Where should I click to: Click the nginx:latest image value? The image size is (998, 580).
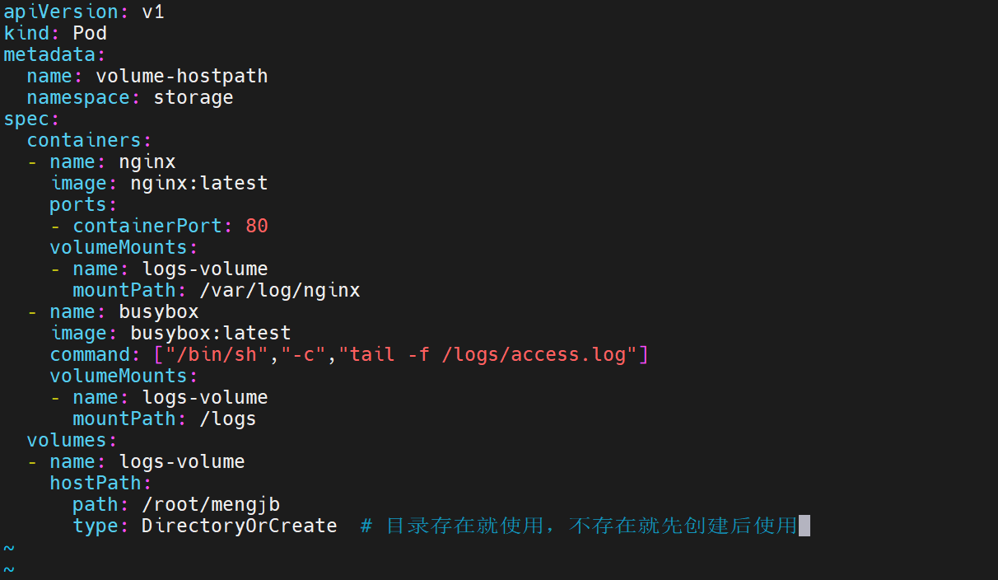point(198,183)
